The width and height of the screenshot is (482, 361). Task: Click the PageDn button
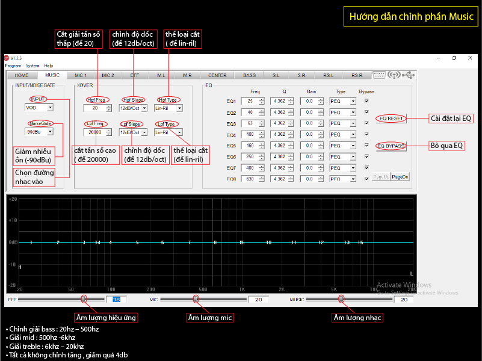tap(400, 177)
